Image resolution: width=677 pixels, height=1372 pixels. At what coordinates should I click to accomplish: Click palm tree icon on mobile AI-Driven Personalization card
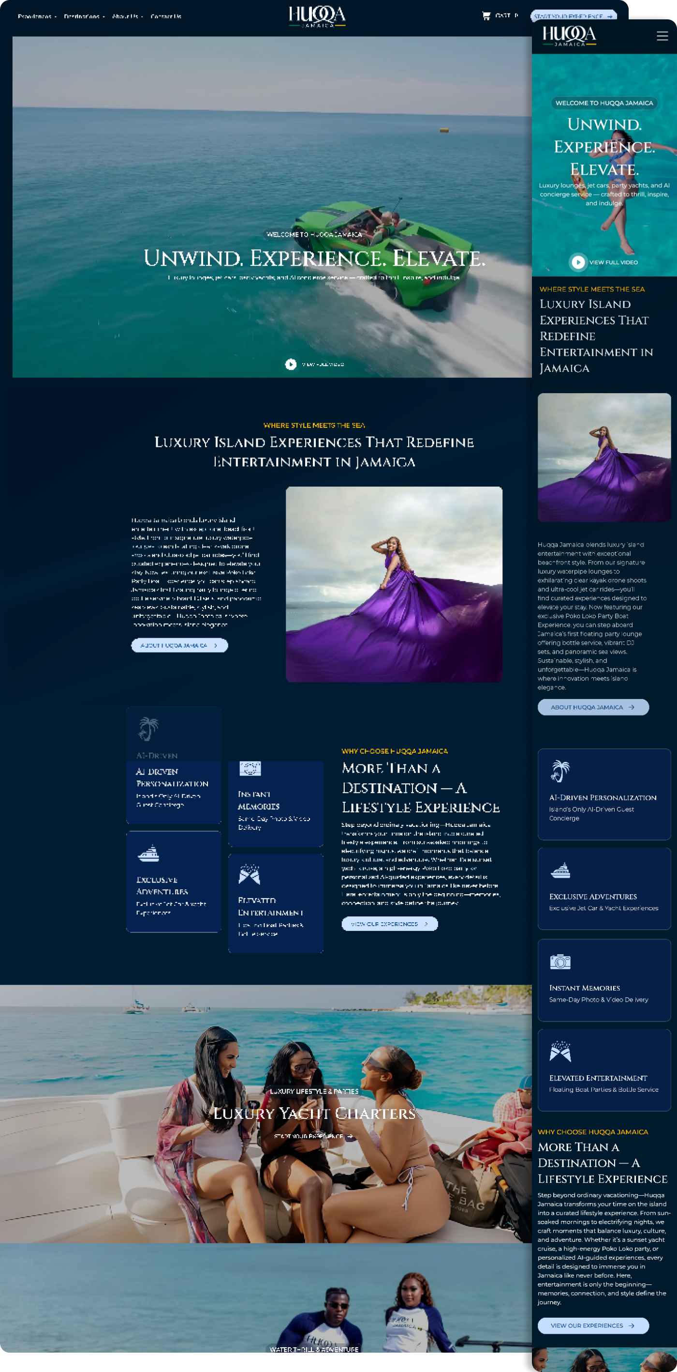click(x=560, y=771)
